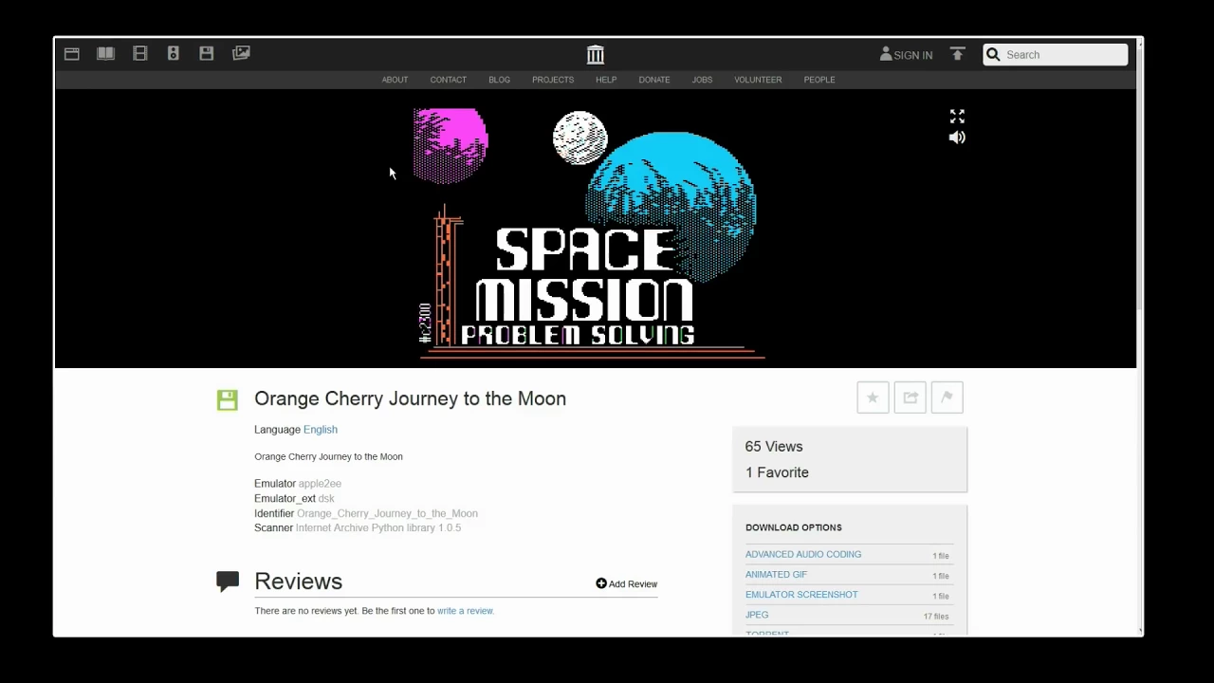The width and height of the screenshot is (1214, 683).
Task: Open the PROJECTS menu item
Action: [553, 80]
